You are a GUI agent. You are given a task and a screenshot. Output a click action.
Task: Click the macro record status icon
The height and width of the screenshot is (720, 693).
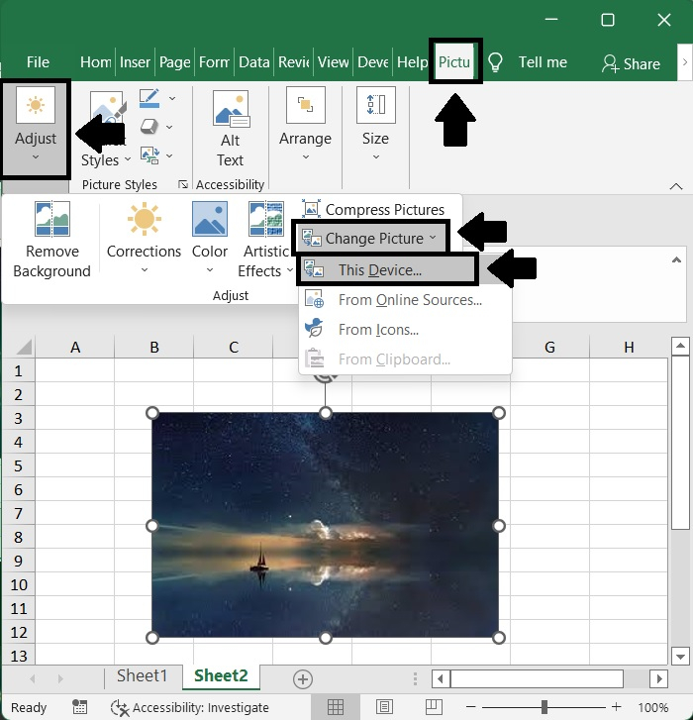click(79, 707)
